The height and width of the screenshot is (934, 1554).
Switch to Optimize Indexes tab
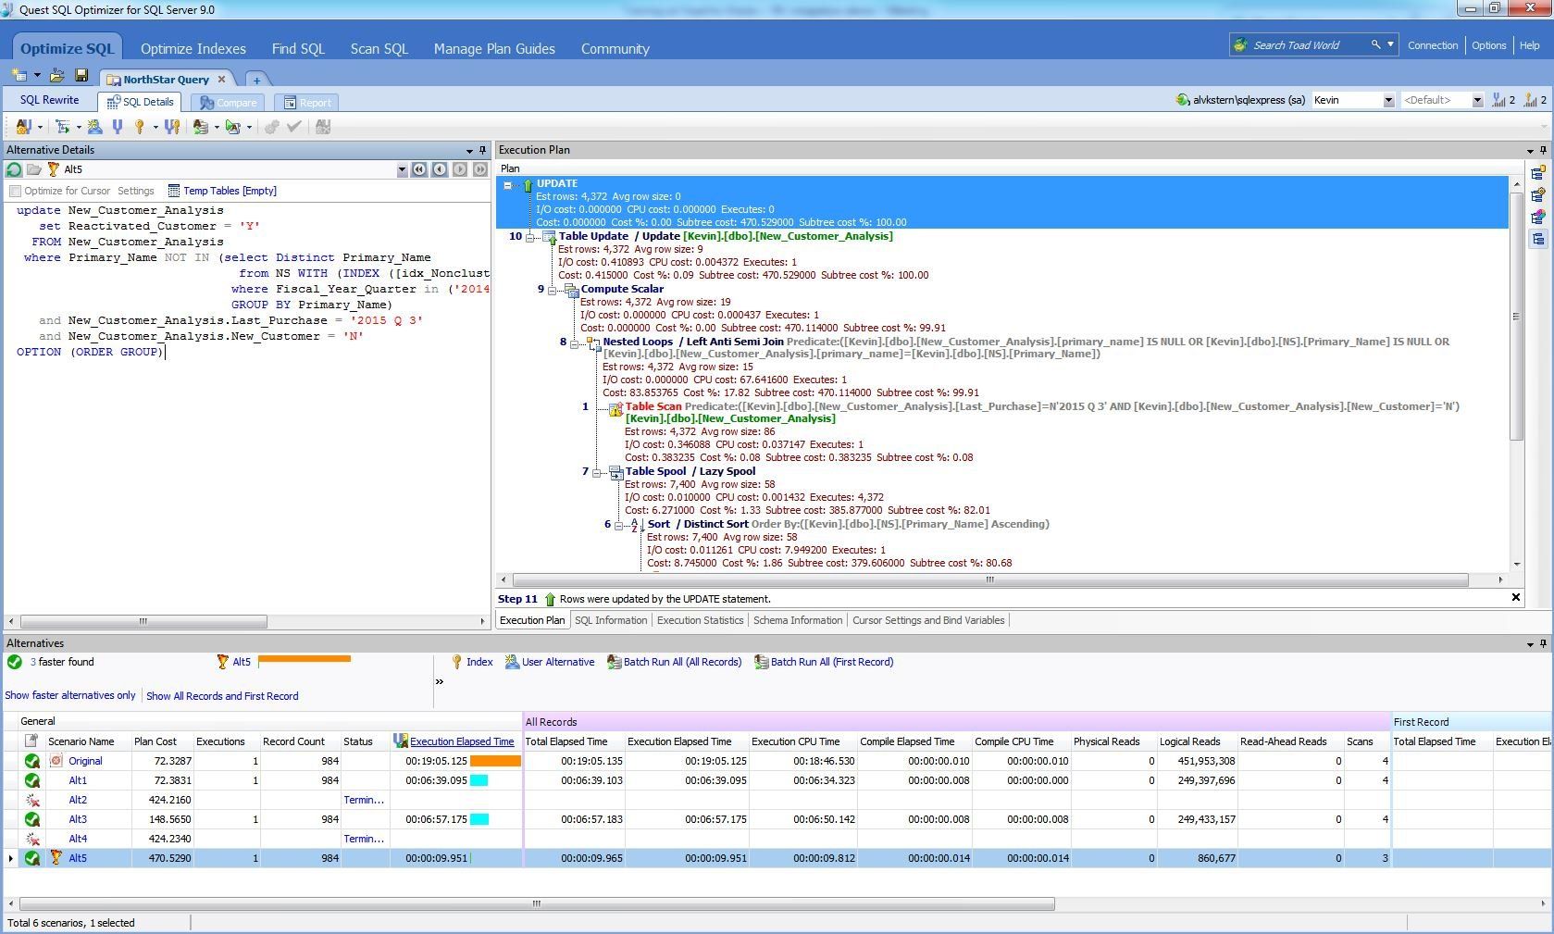193,49
